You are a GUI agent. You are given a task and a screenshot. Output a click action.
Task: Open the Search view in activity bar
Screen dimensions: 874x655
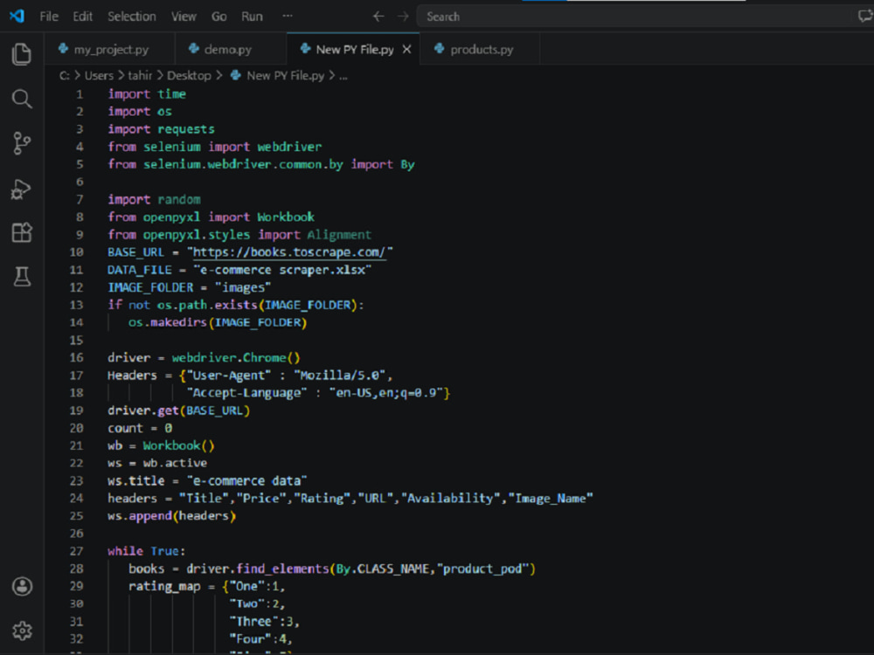click(x=22, y=100)
